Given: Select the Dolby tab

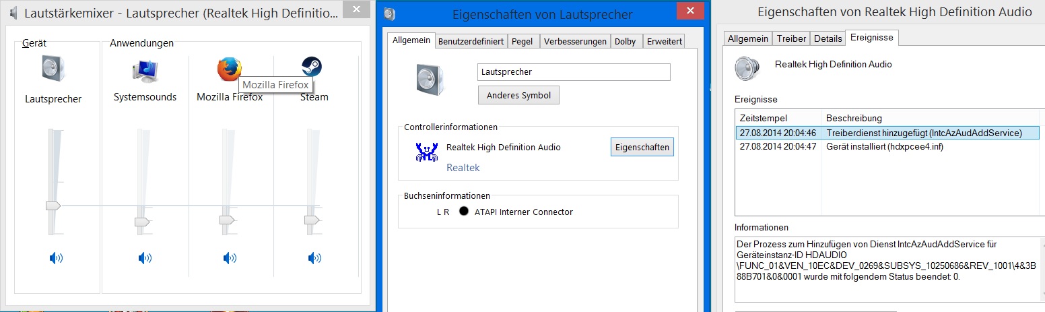Looking at the screenshot, I should click(625, 41).
